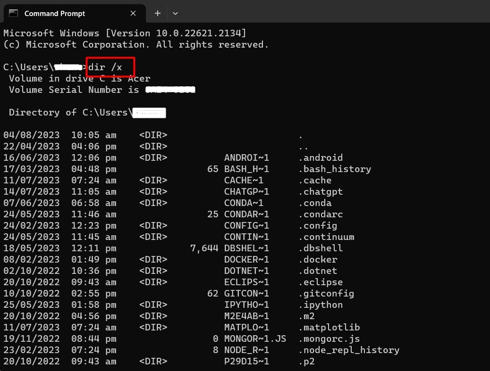Click the '.conda' directory name
Image resolution: width=490 pixels, height=371 pixels.
(315, 203)
